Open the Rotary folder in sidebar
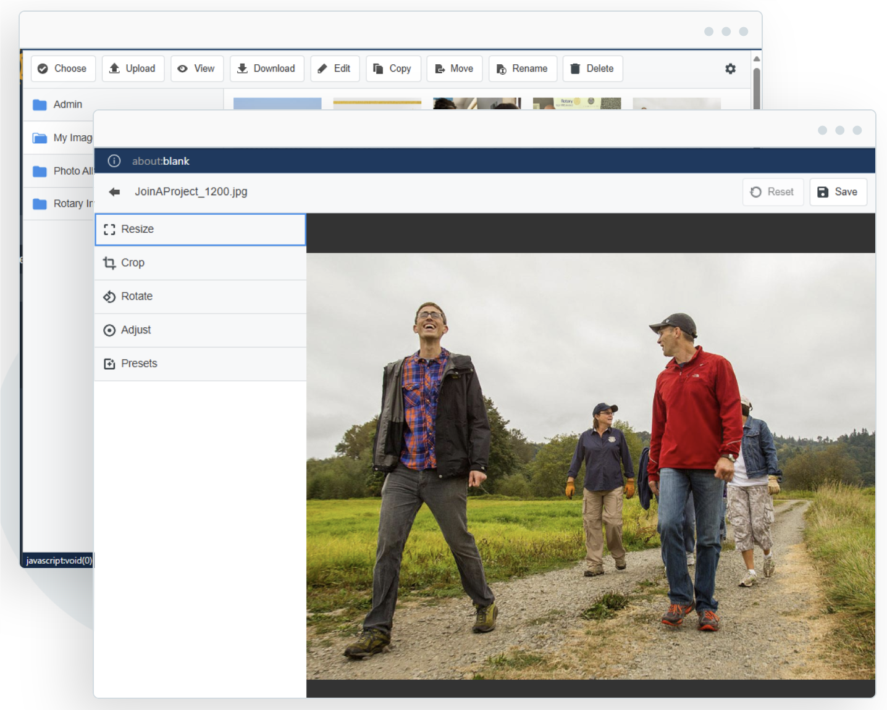887x710 pixels. tap(59, 204)
